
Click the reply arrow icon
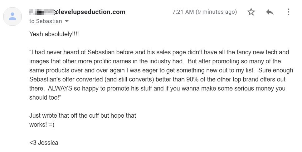click(270, 12)
